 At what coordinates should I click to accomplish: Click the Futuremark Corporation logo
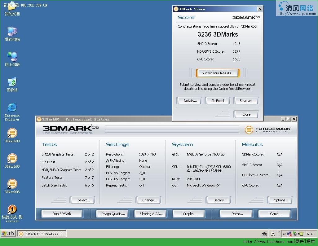[x=268, y=130]
